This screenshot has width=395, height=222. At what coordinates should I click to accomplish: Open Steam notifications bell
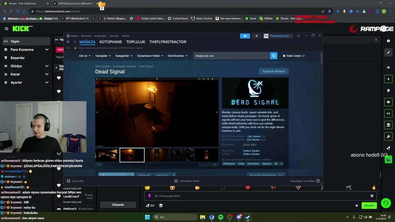point(256,36)
